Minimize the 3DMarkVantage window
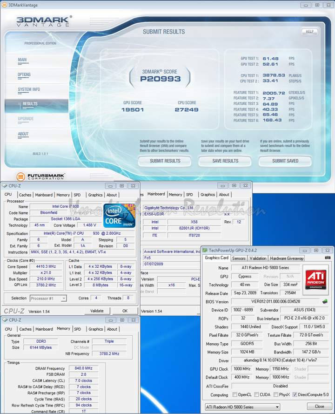The width and height of the screenshot is (335, 414). [306, 5]
